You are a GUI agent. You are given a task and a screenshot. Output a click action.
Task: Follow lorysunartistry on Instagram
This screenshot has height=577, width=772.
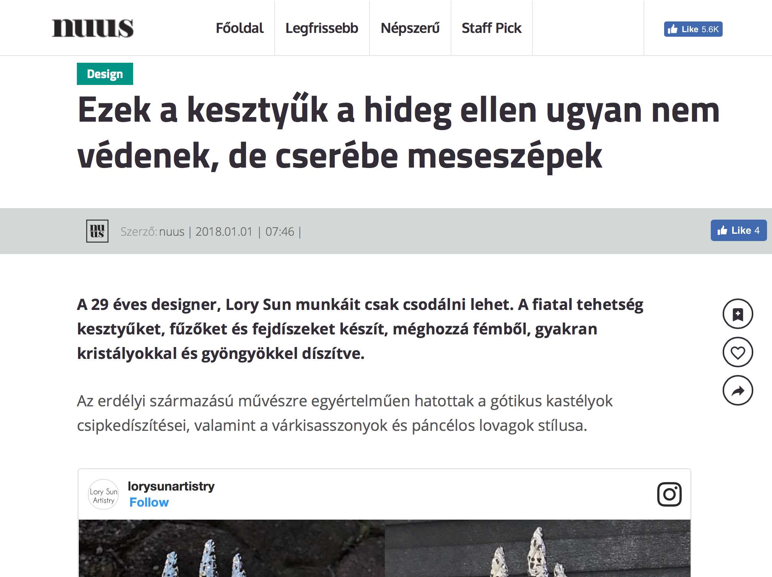(149, 502)
